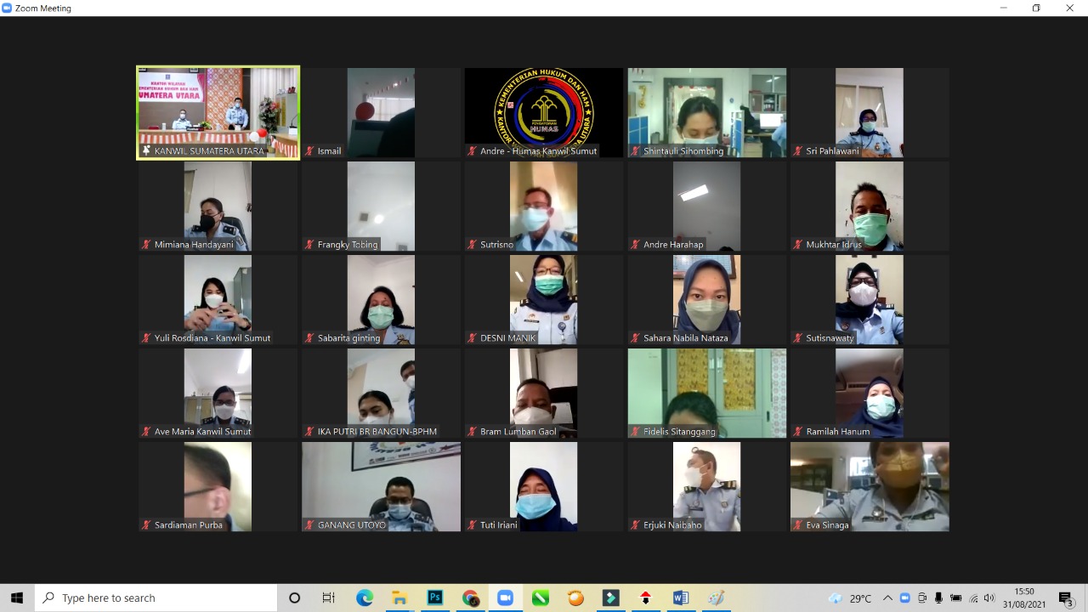The width and height of the screenshot is (1088, 612).
Task: Open the clock showing 15:50 in the tray
Action: 1023,598
